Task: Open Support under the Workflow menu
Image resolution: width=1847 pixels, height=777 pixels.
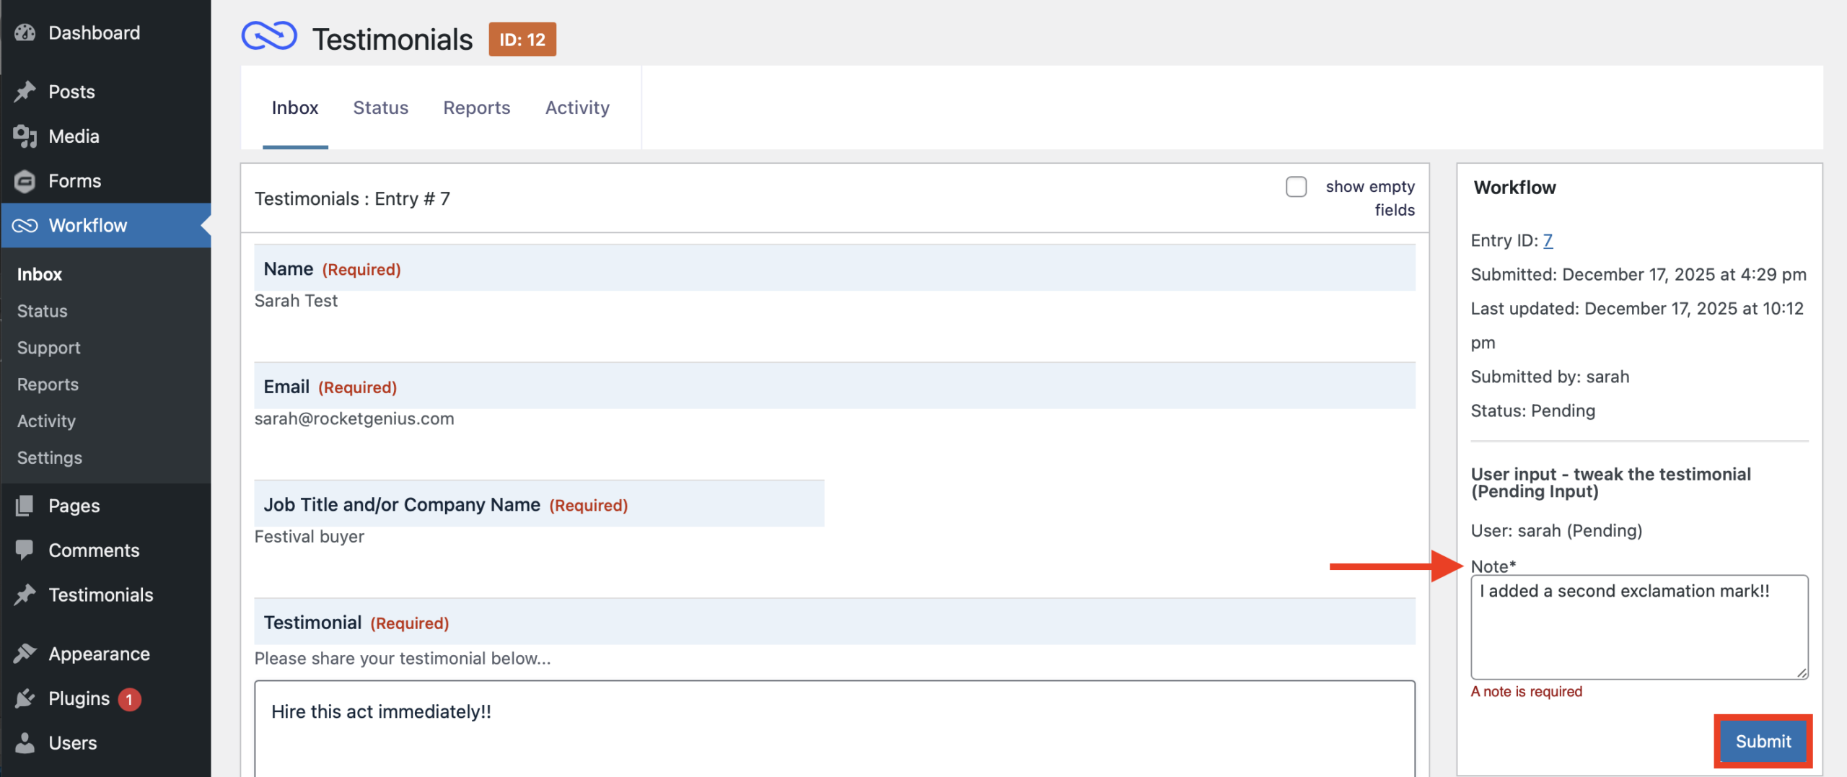Action: [48, 347]
